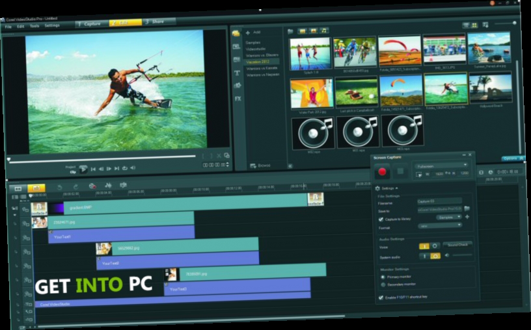Click the Sound Check button
This screenshot has height=330, width=531.
(457, 245)
